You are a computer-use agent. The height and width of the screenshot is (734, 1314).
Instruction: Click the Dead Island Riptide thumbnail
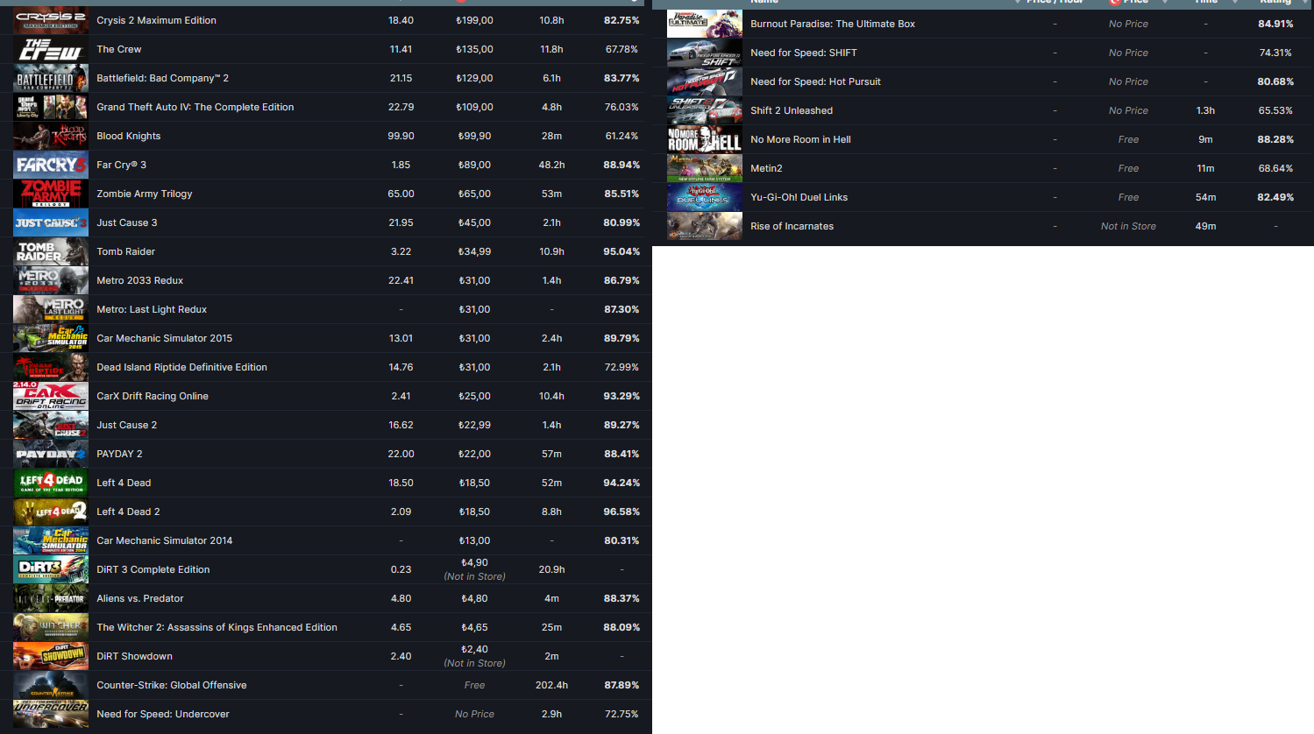51,367
